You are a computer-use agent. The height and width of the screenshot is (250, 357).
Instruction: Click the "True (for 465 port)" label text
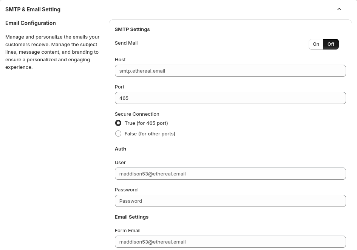[x=146, y=123]
